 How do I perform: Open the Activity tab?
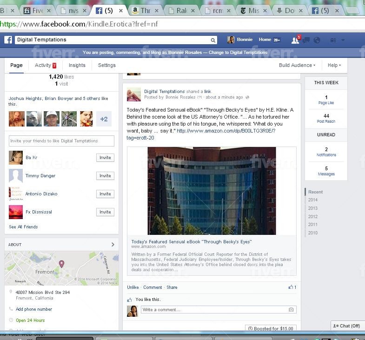click(43, 65)
